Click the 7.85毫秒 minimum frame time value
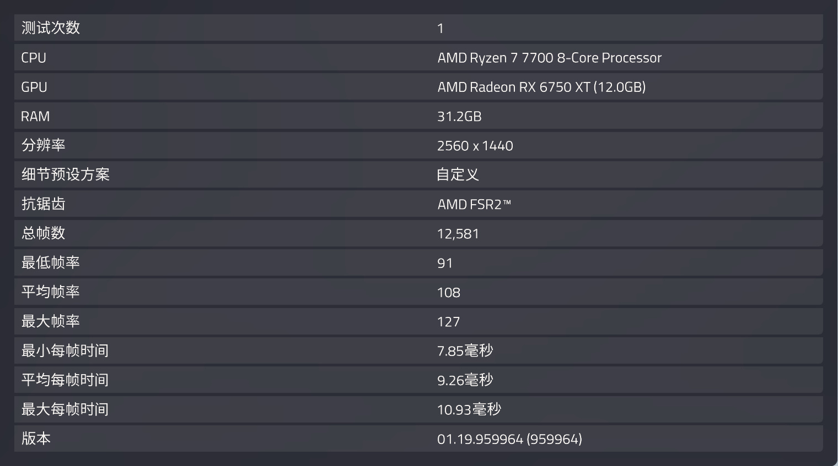838x466 pixels. pyautogui.click(x=465, y=351)
